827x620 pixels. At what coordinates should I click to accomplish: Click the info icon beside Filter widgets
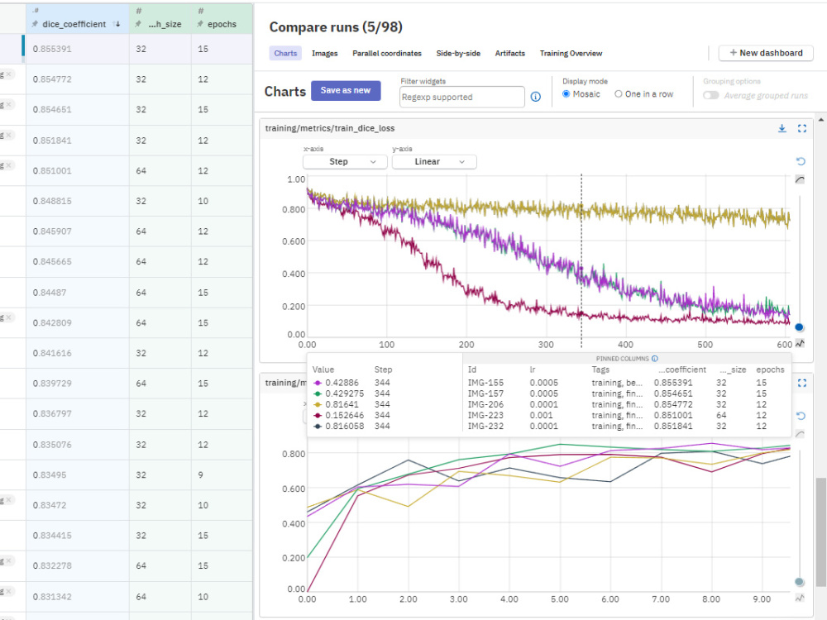pyautogui.click(x=535, y=97)
